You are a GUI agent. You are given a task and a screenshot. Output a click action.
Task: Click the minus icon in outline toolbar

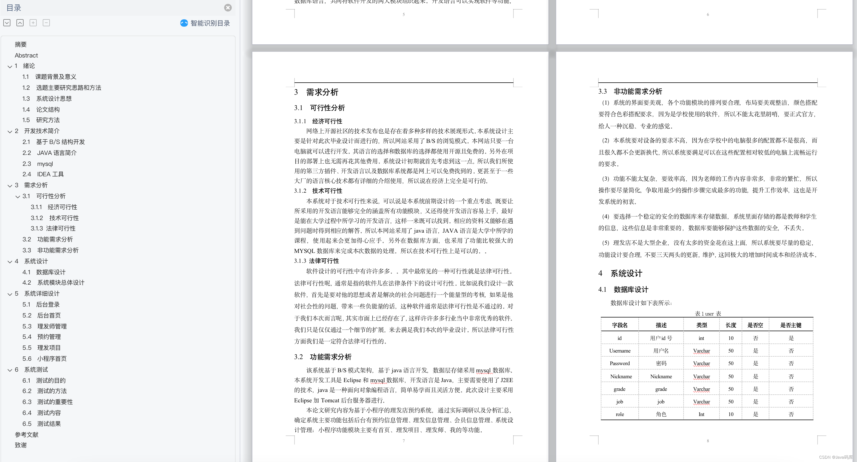click(x=46, y=23)
